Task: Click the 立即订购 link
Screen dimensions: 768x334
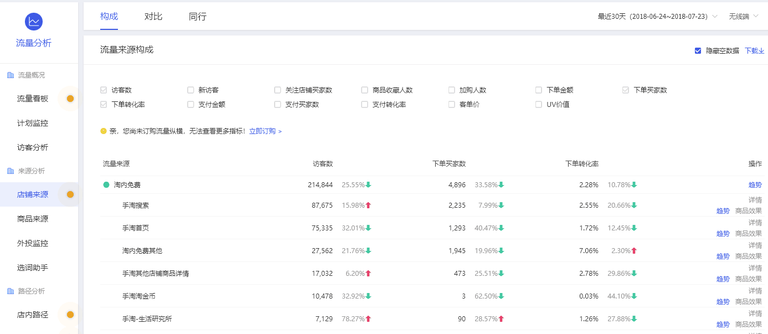Action: [265, 131]
